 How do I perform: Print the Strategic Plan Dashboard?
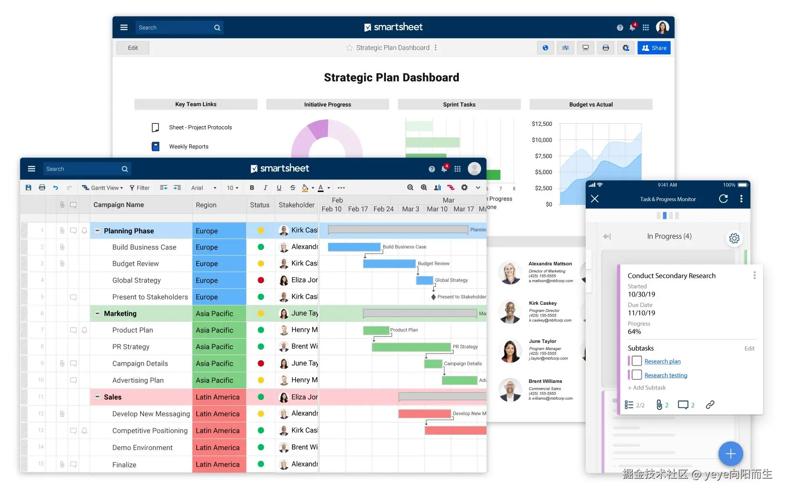tap(606, 48)
